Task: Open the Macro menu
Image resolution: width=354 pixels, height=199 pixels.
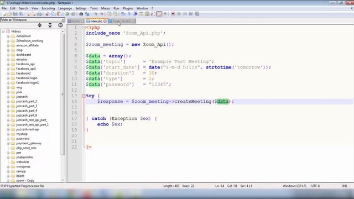Action: (106, 8)
